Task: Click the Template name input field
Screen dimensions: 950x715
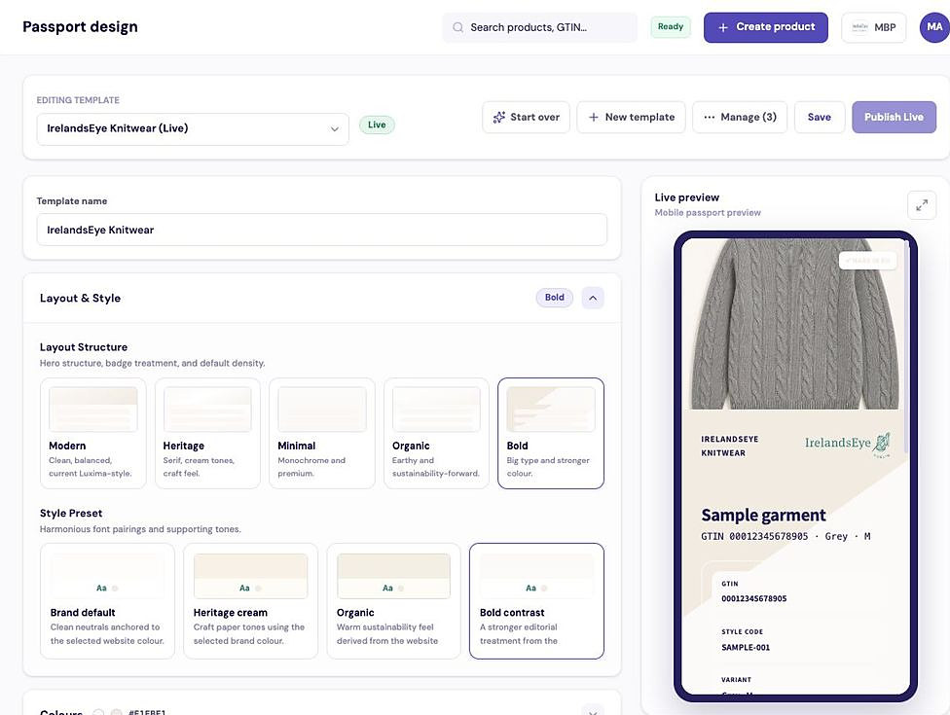Action: pyautogui.click(x=322, y=230)
